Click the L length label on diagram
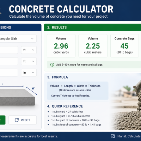 tap(2, 84)
